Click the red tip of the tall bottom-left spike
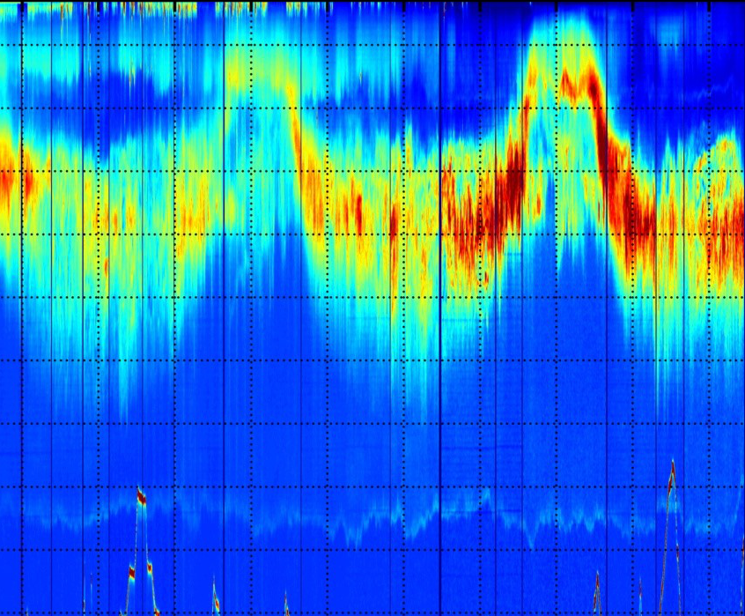Screen dimensions: 745x616 pos(141,498)
